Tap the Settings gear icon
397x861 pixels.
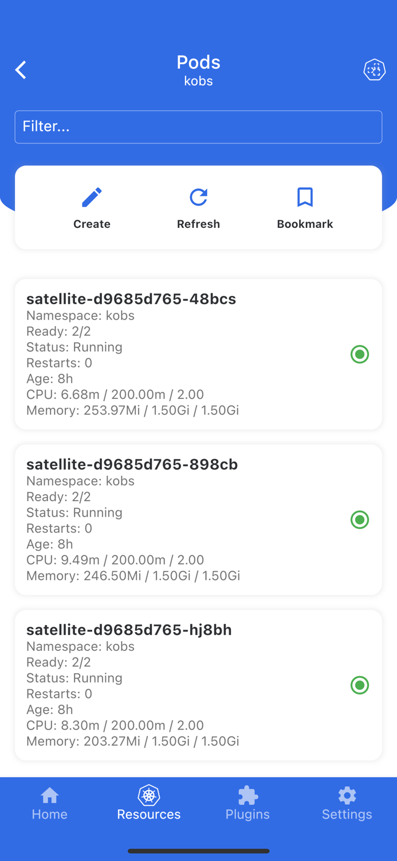(x=347, y=797)
